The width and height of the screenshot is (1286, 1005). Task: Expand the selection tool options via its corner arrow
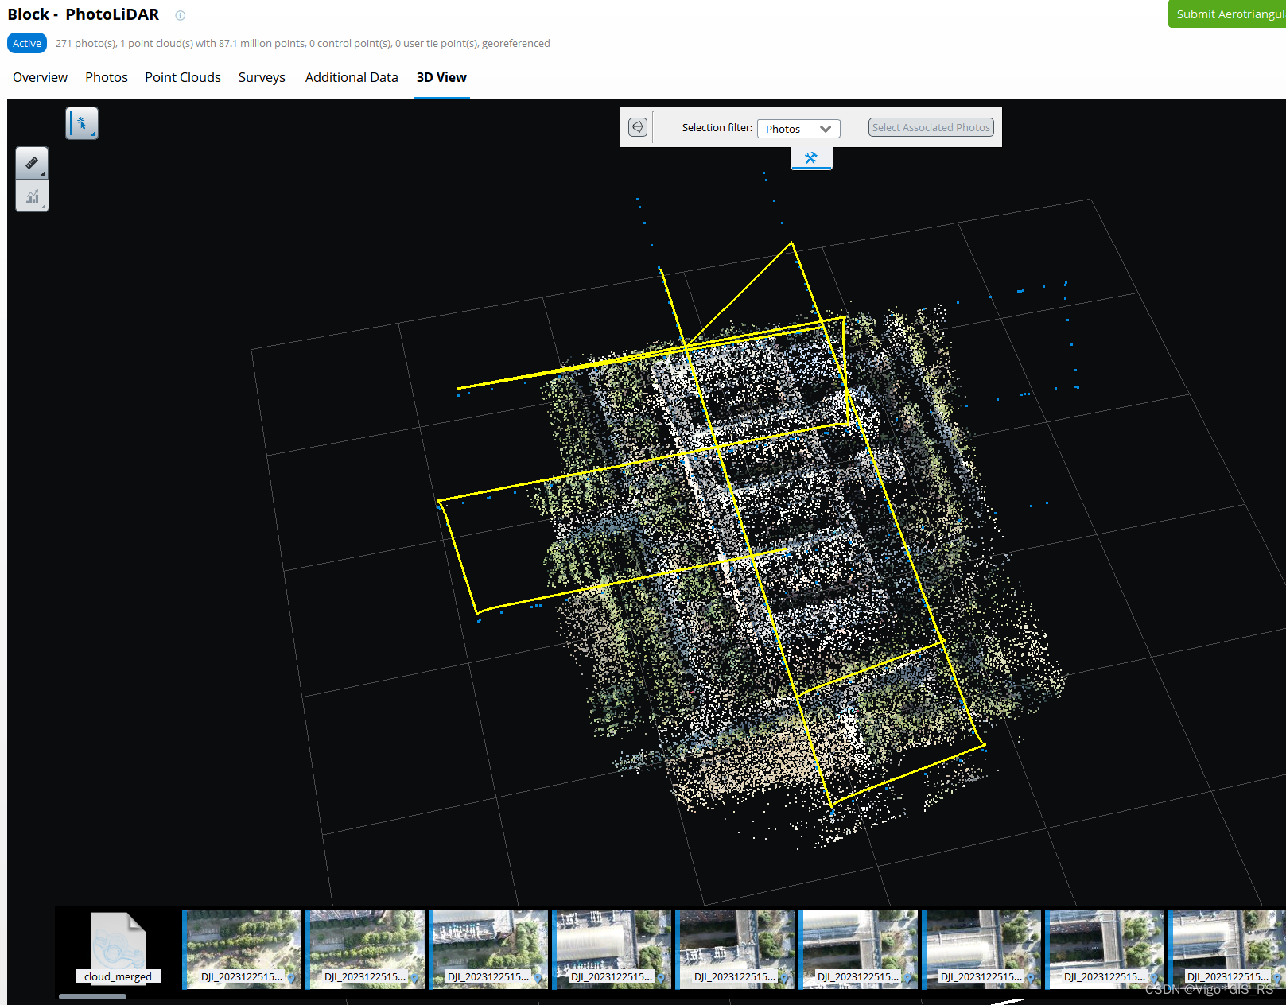(93, 134)
